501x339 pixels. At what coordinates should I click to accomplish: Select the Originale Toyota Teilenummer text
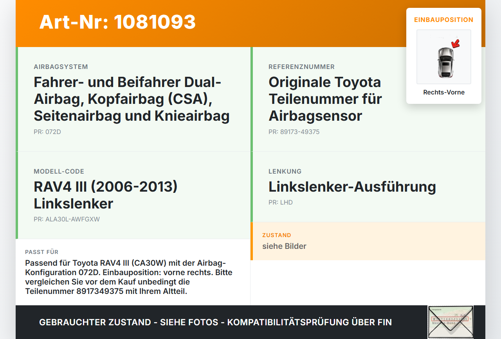325,99
